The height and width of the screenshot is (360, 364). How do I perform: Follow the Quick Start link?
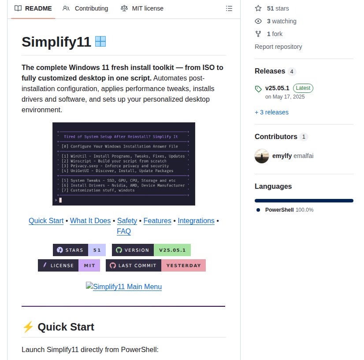point(46,220)
